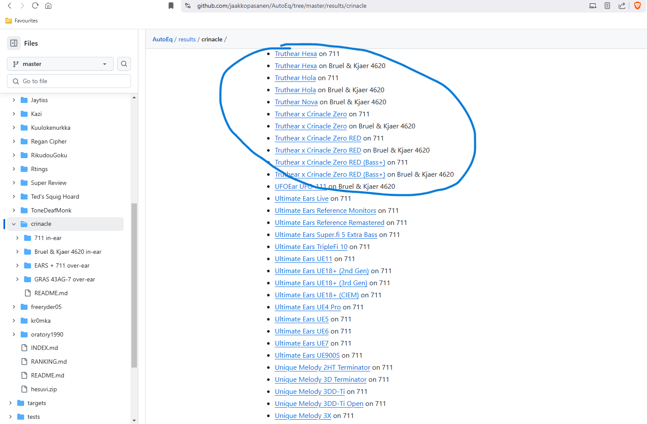Open EARS + 711 over-ear folder

62,265
